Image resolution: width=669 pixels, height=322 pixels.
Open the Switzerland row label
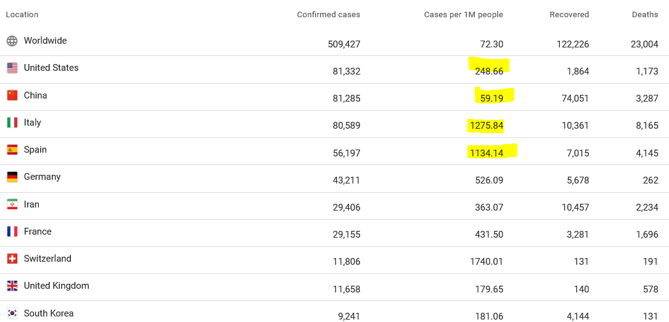click(x=47, y=259)
